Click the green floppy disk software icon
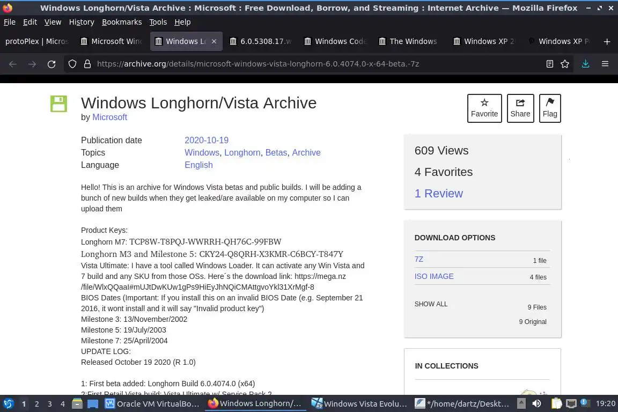618x412 pixels. (58, 104)
